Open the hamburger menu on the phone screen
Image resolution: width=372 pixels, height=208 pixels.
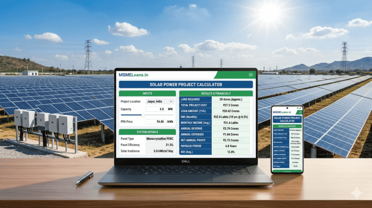tap(300, 112)
